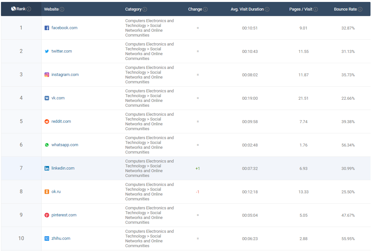Click the info icon beside Website header
This screenshot has width=375, height=251.
(62, 9)
